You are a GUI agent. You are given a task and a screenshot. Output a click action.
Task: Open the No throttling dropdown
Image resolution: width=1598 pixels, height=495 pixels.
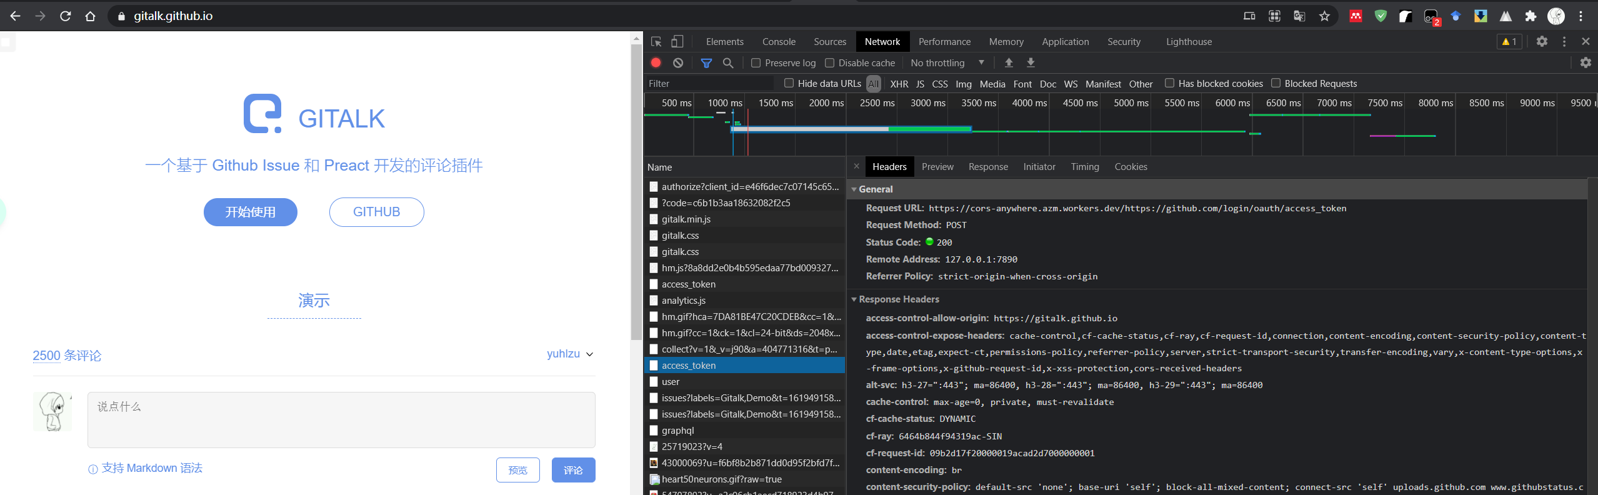[x=947, y=62]
